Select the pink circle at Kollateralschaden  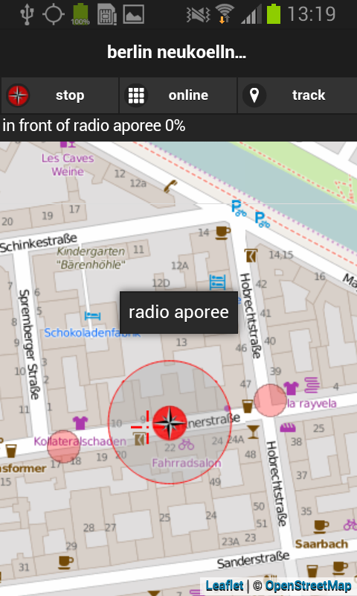pos(63,446)
